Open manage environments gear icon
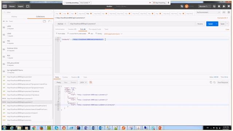Viewport: 233px width, 131px height. coord(229,12)
